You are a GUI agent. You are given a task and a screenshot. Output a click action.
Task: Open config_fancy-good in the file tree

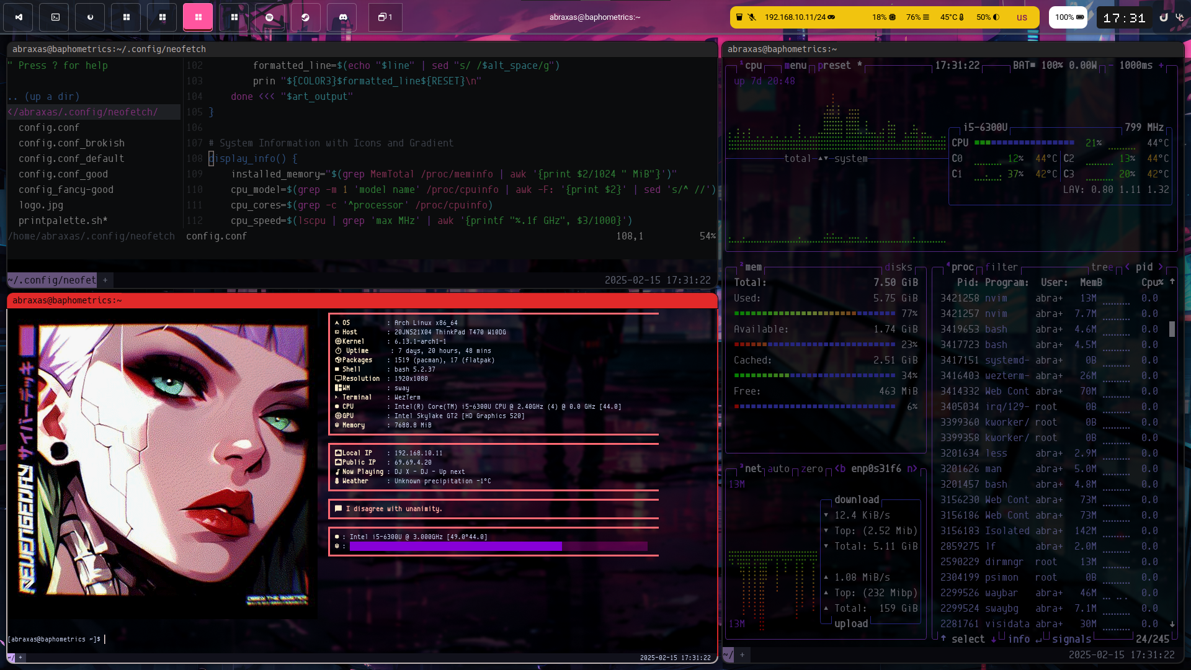(x=66, y=190)
